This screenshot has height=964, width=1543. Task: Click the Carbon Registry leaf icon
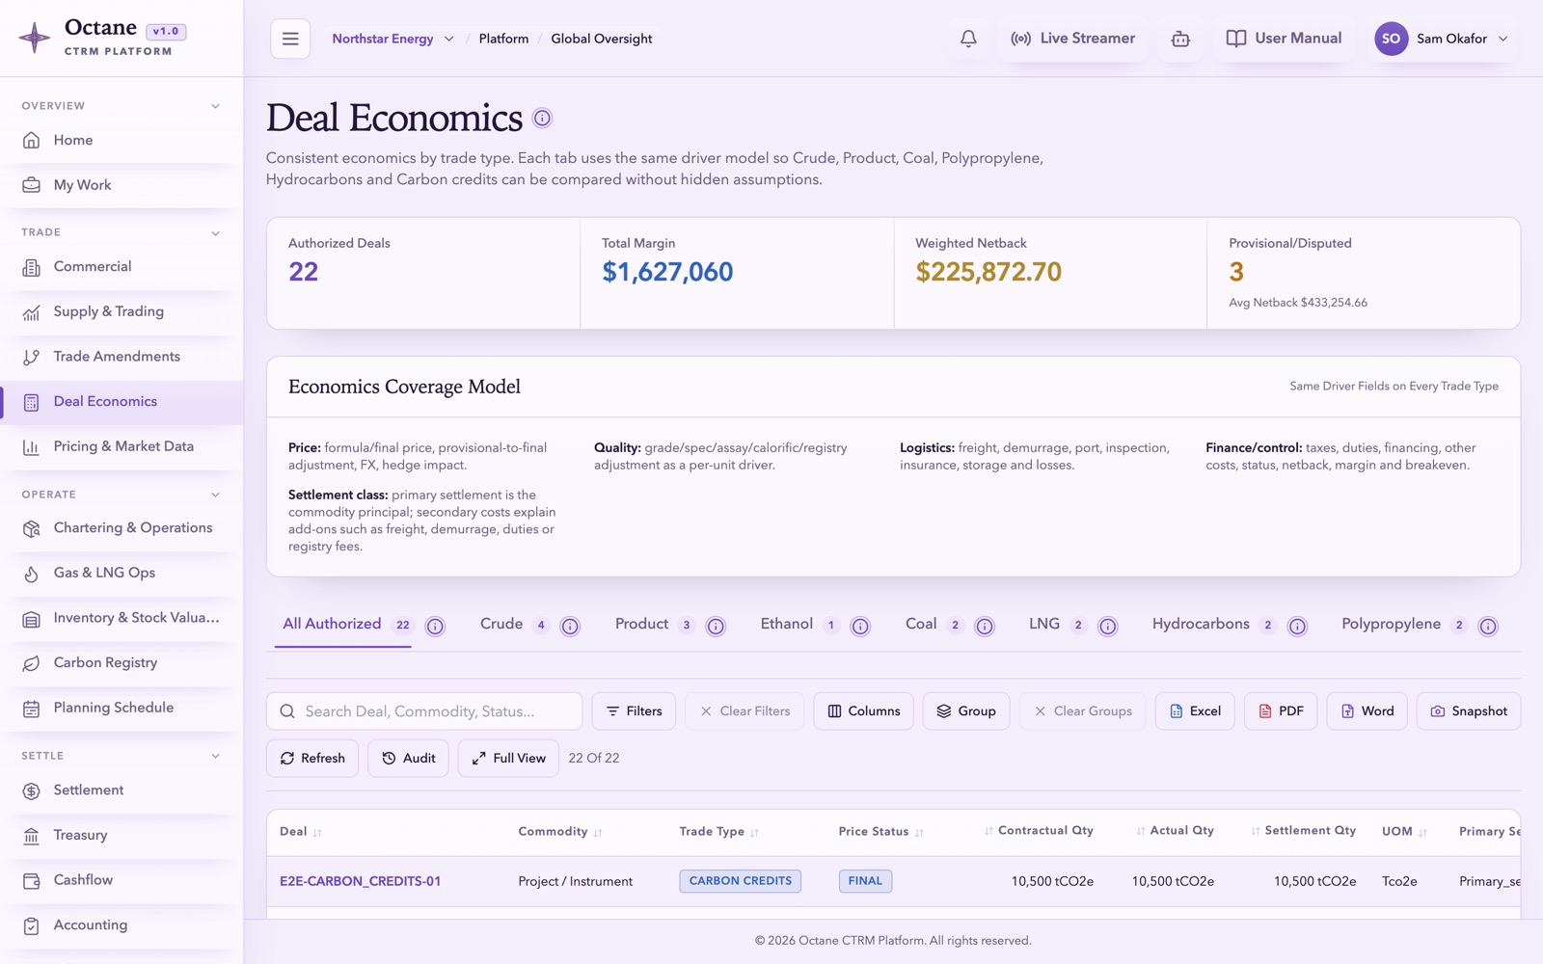(32, 663)
